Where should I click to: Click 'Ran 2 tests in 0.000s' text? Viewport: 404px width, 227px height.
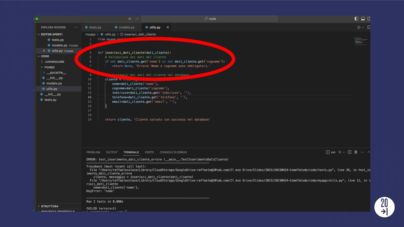(x=105, y=202)
